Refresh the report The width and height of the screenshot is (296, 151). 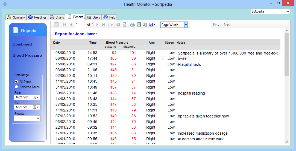point(124,25)
